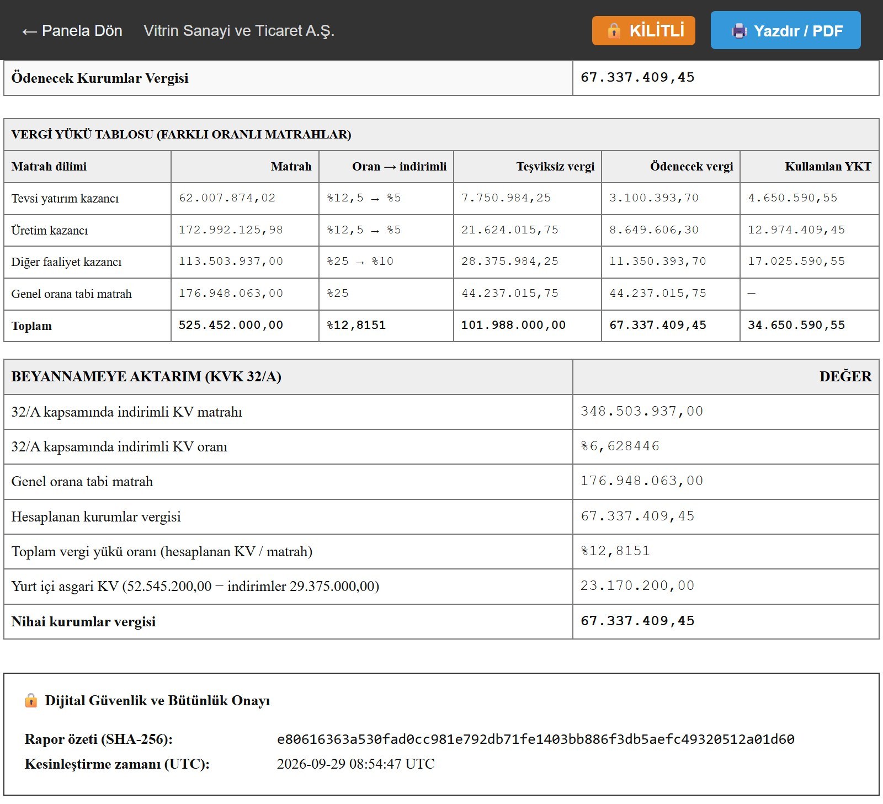Click the Nihai kurumlar vergisi row label
This screenshot has height=804, width=883.
coord(83,621)
